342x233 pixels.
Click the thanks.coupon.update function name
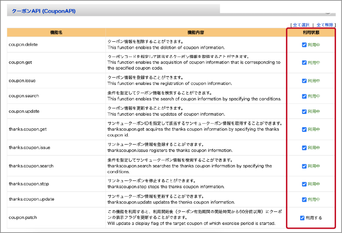pos(32,199)
